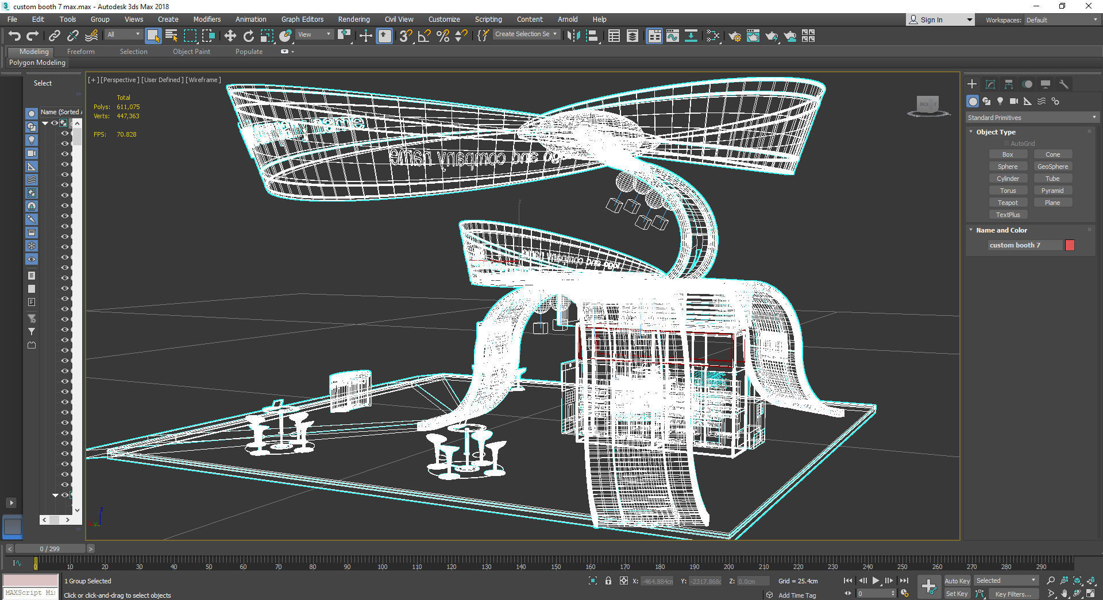The width and height of the screenshot is (1103, 600).
Task: Open the Curve Editor icon
Action: tap(672, 36)
